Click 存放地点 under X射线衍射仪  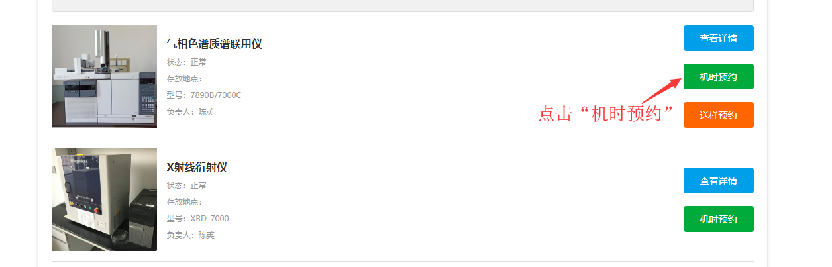184,202
